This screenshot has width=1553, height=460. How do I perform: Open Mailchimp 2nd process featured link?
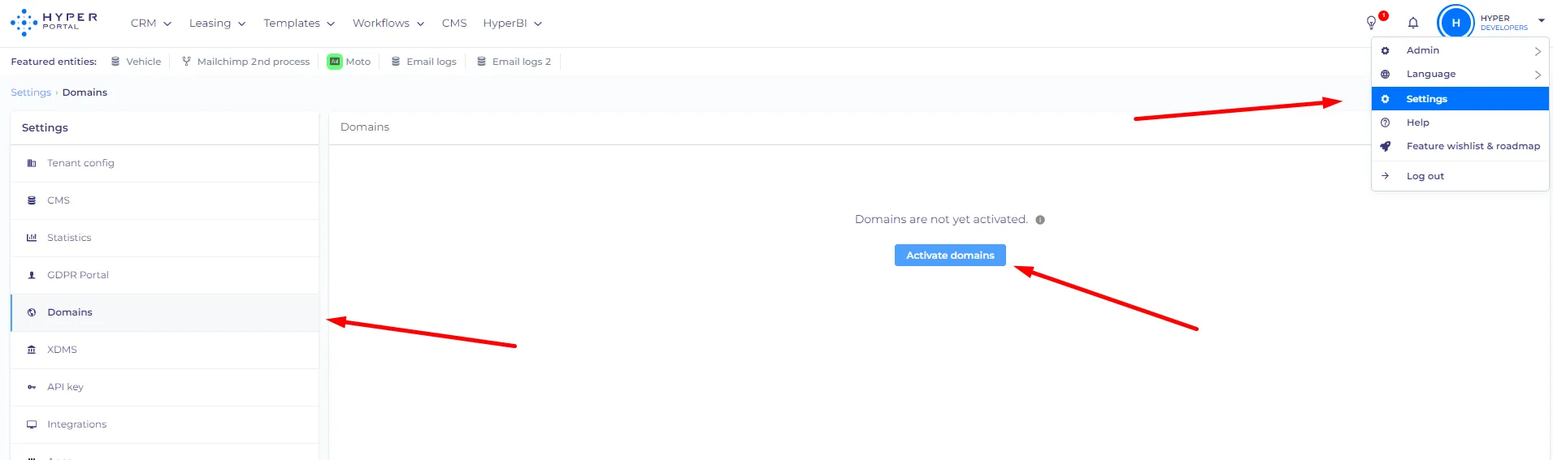(x=245, y=62)
